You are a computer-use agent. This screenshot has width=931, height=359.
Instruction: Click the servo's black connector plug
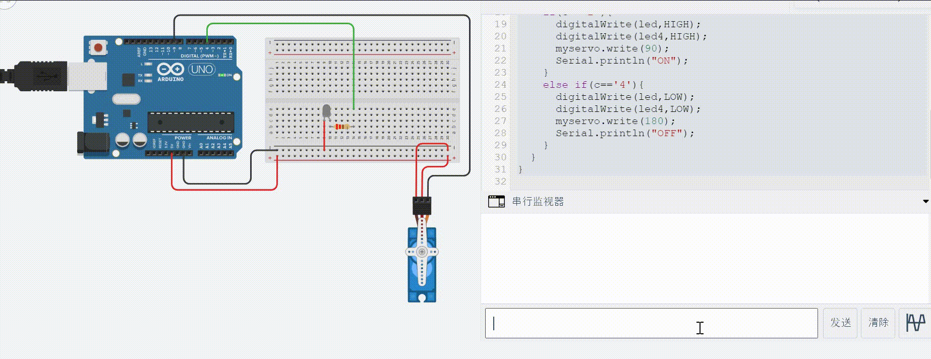pyautogui.click(x=422, y=205)
